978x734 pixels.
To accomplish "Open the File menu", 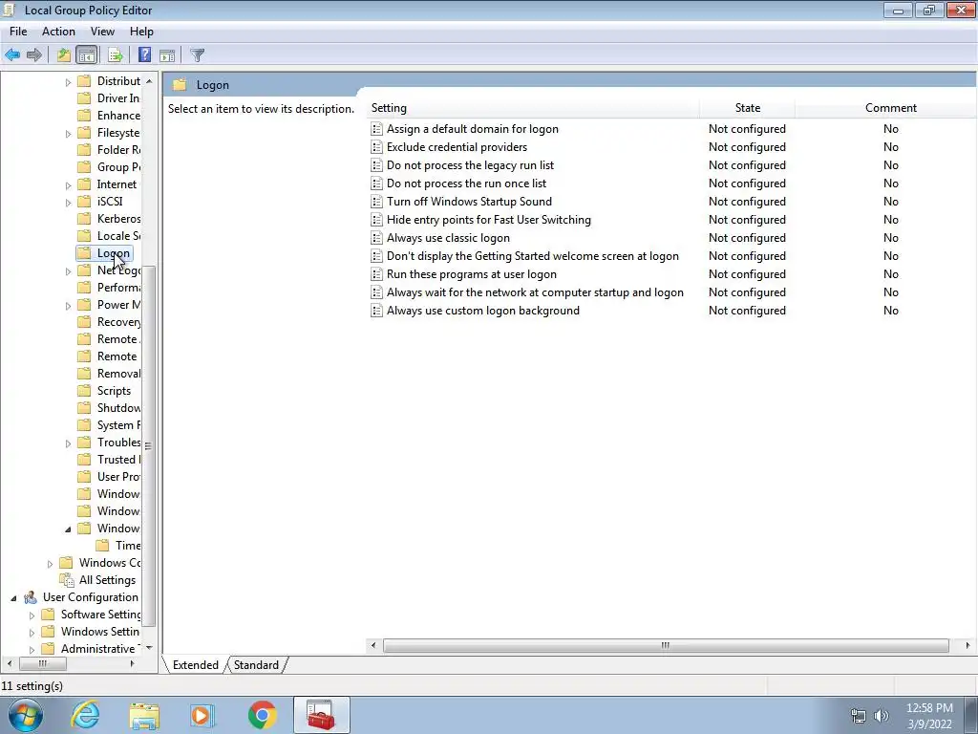I will point(18,32).
